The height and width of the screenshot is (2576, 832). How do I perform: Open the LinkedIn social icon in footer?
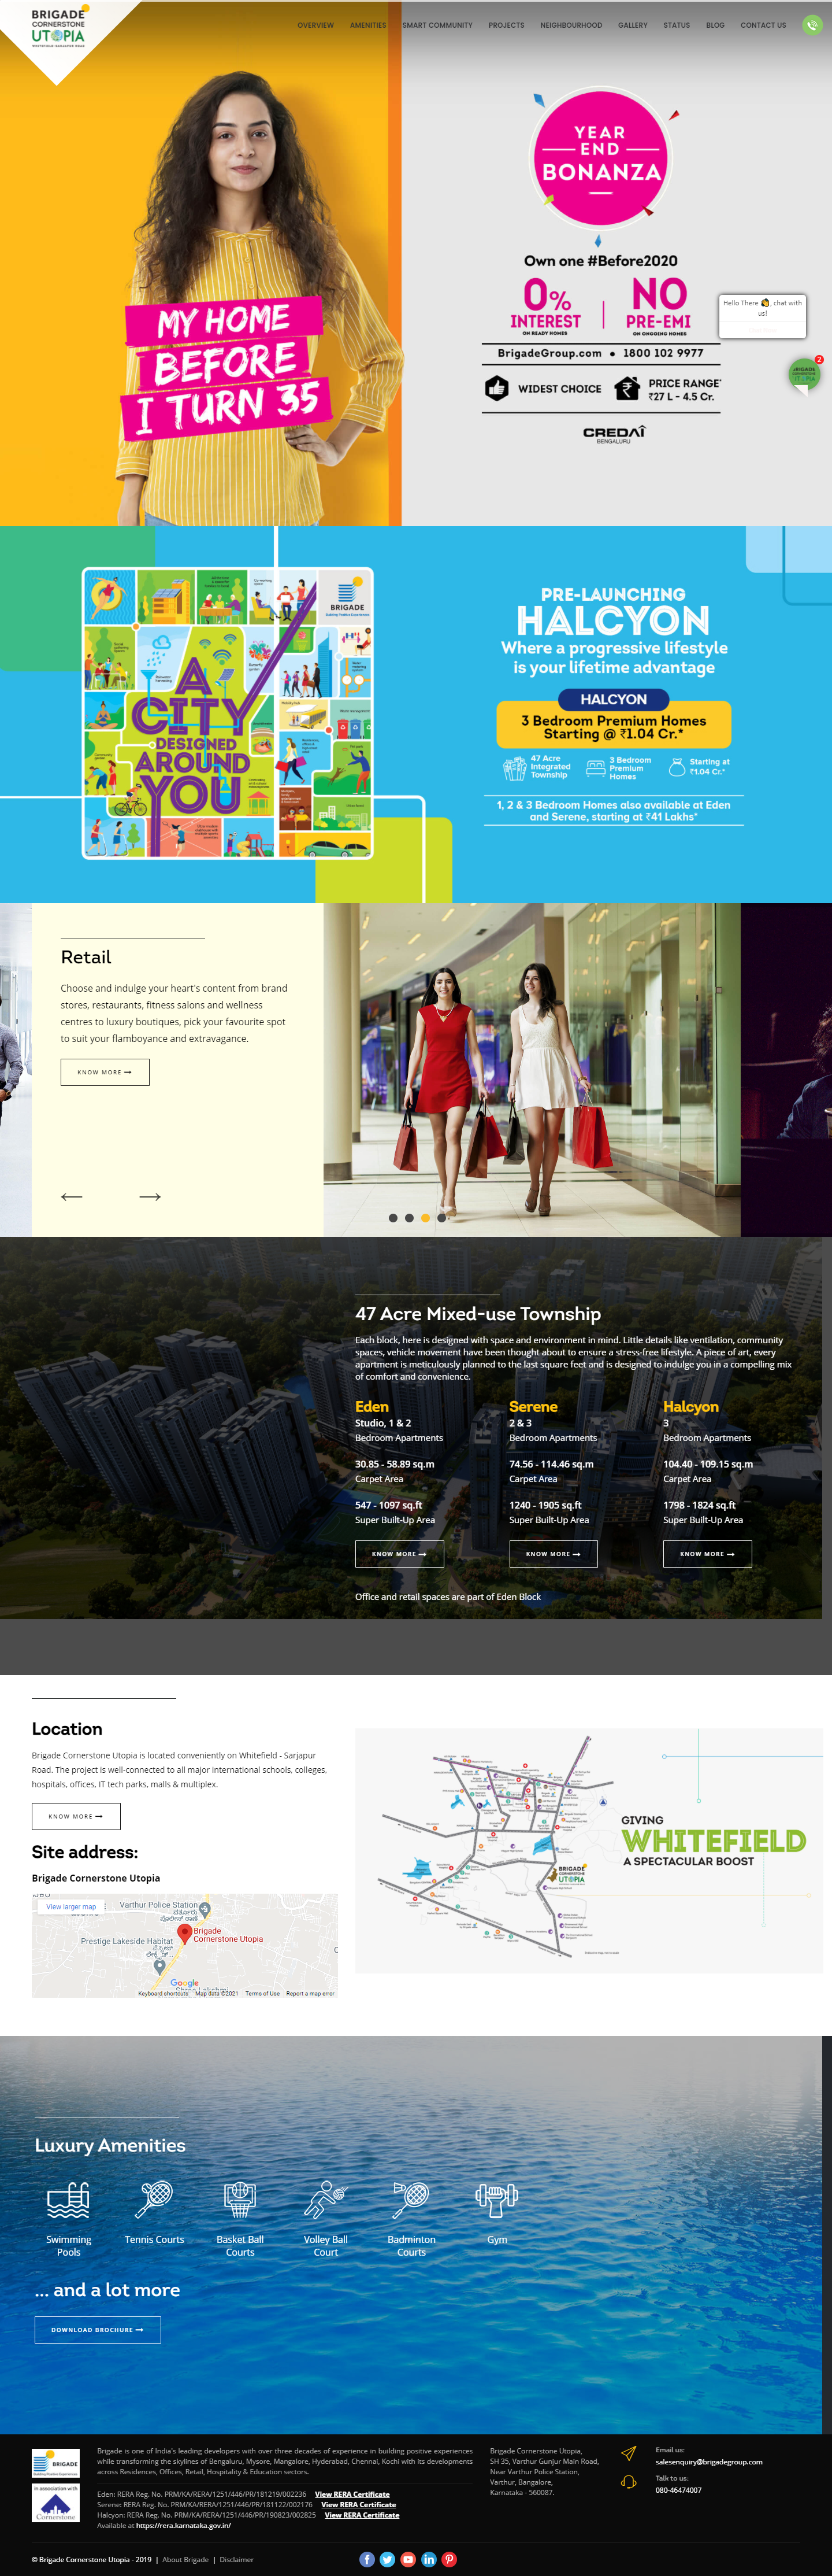(x=429, y=2559)
